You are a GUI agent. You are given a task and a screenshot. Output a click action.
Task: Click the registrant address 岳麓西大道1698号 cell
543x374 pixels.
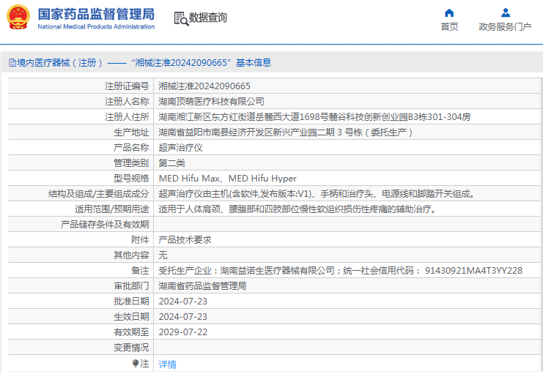coord(347,117)
